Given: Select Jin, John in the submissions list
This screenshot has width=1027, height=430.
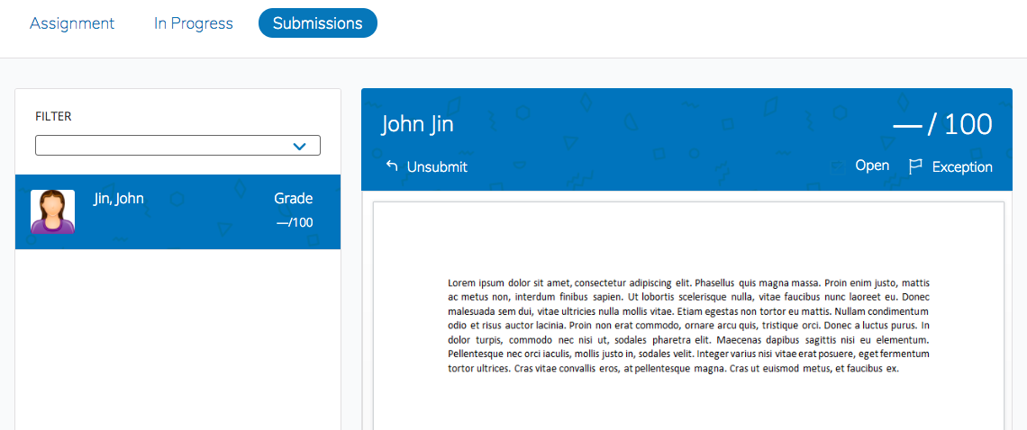Looking at the screenshot, I should [118, 199].
